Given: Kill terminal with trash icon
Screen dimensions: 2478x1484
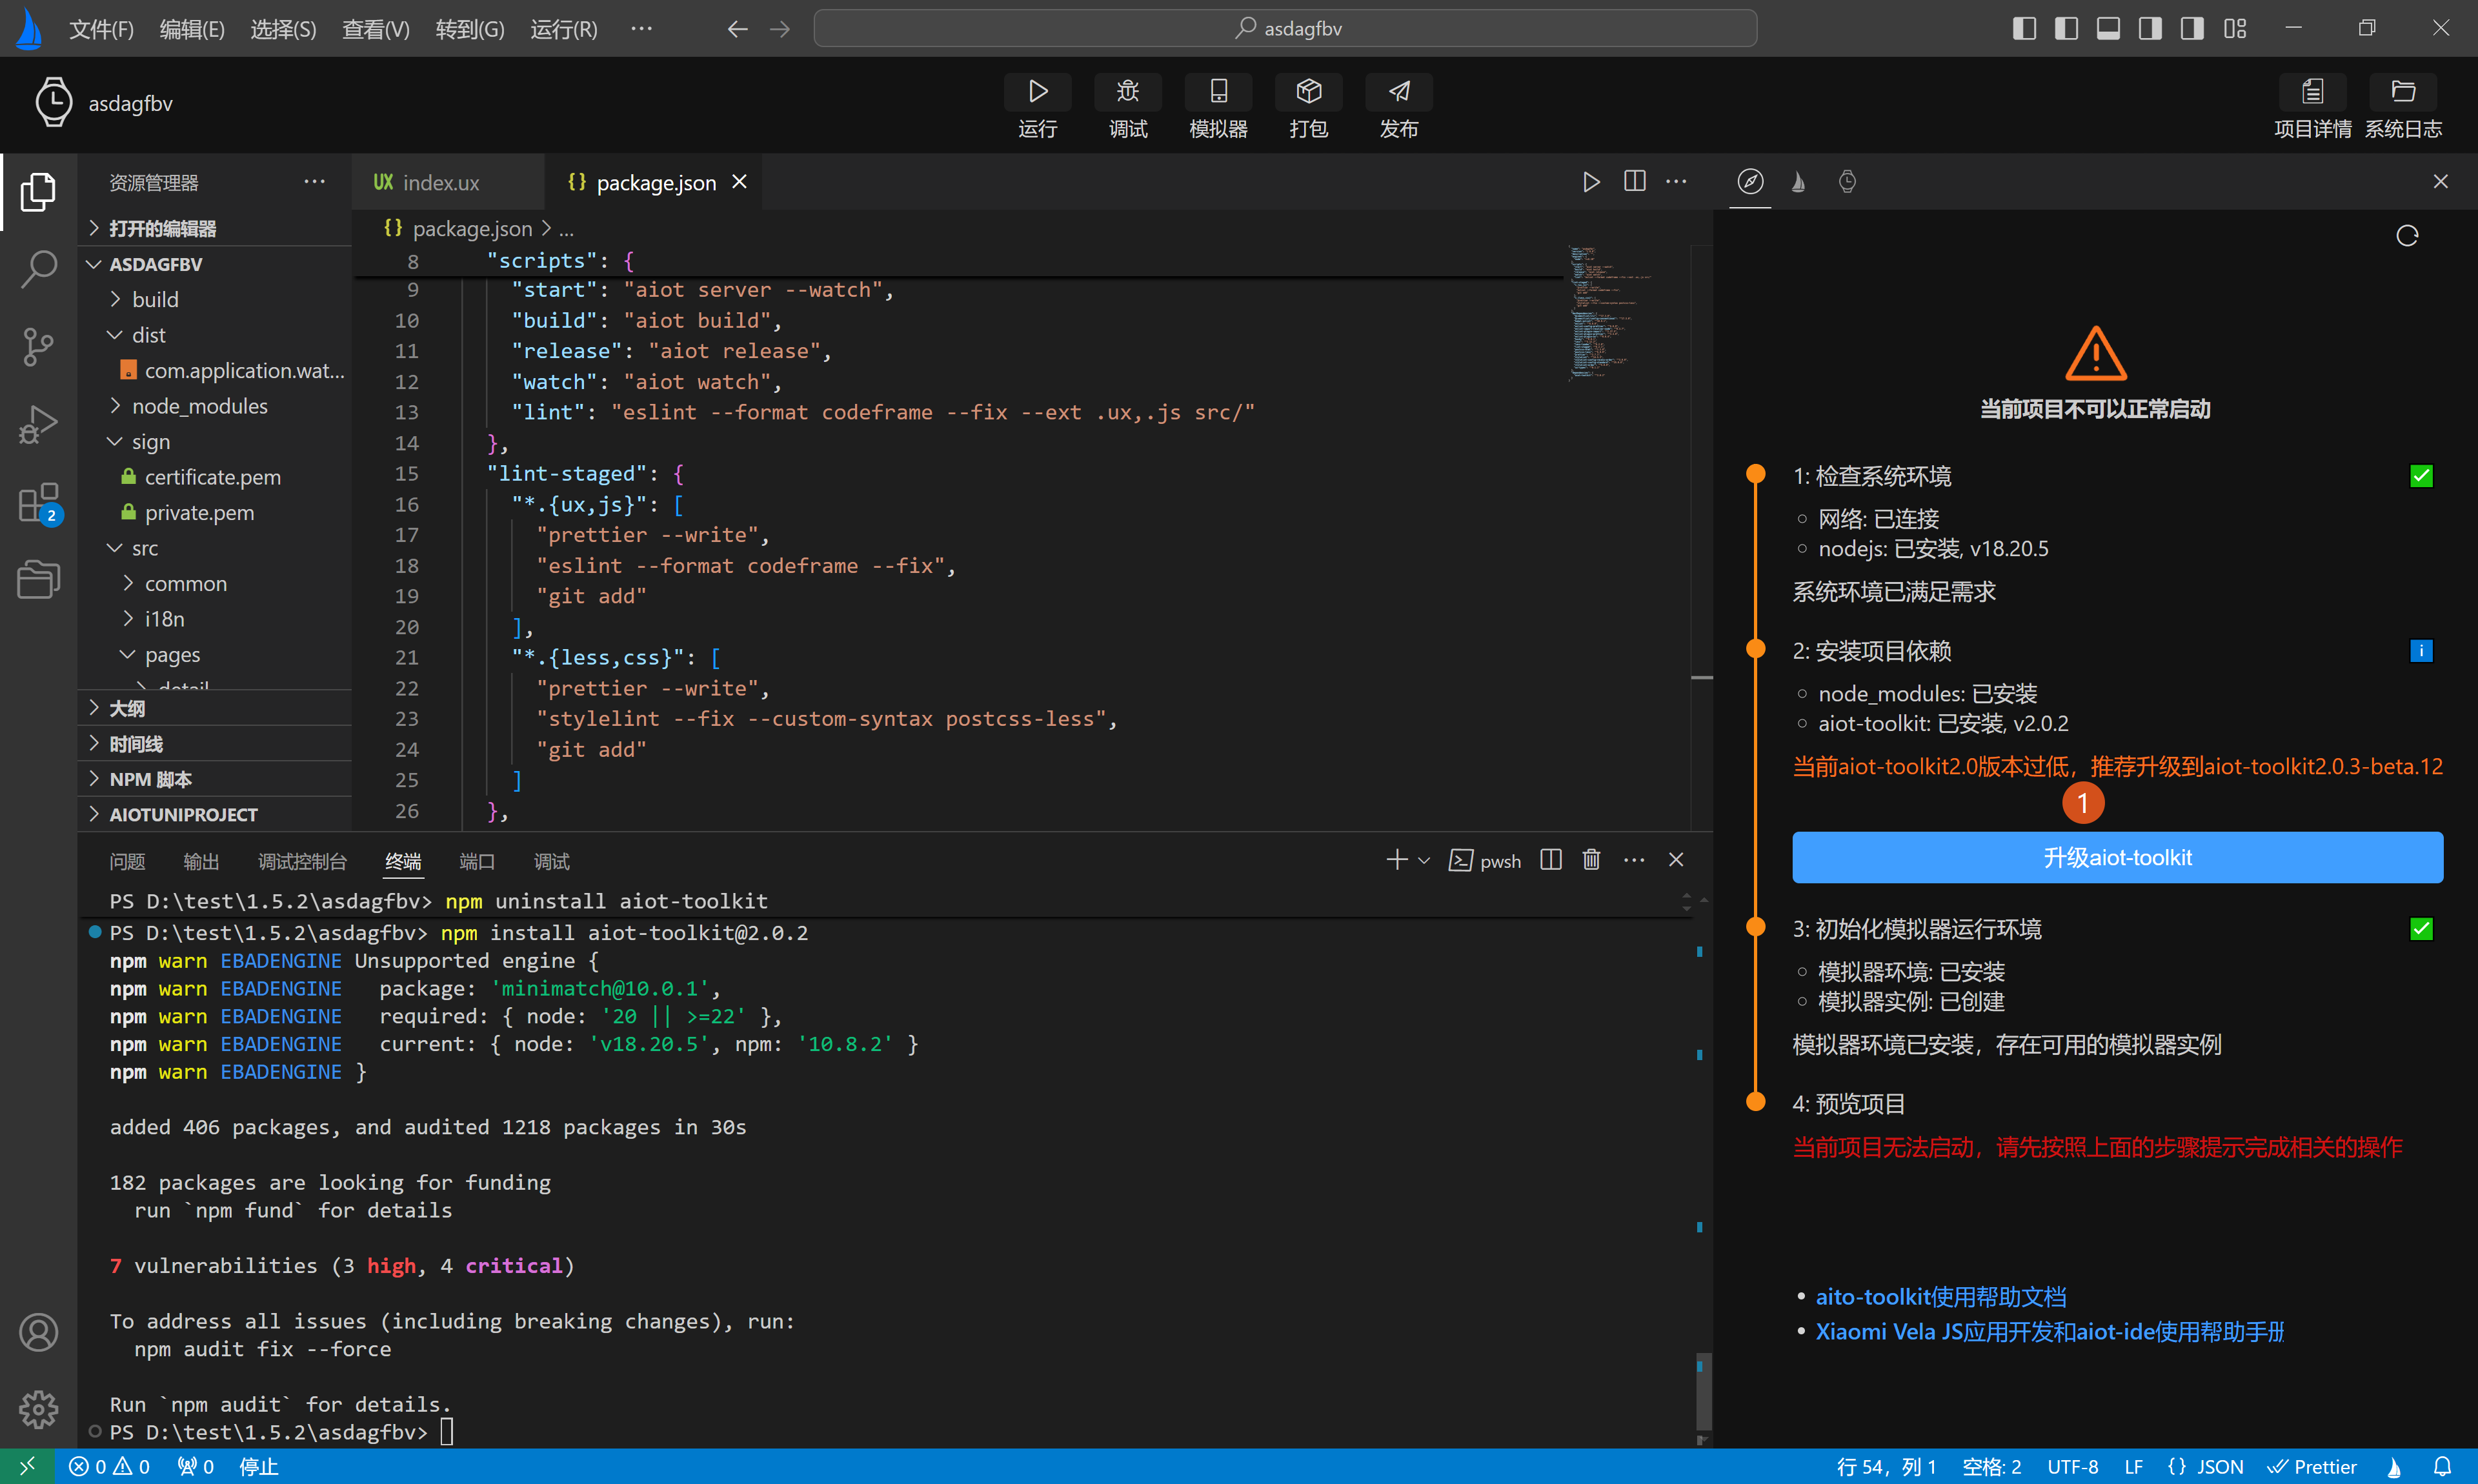Looking at the screenshot, I should 1591,860.
